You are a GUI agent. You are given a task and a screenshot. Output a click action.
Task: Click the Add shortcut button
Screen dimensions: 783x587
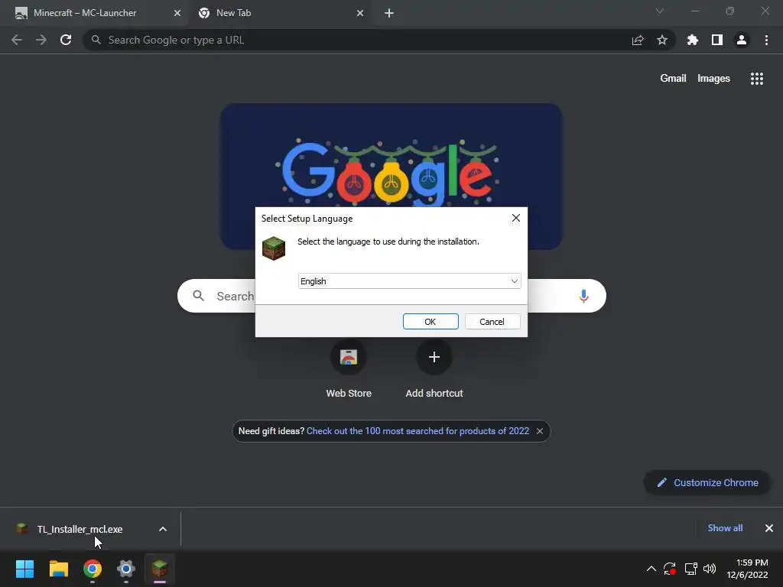[x=434, y=369]
